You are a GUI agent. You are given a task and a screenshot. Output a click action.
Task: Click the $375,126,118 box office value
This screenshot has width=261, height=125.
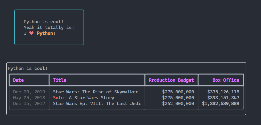click(x=223, y=92)
